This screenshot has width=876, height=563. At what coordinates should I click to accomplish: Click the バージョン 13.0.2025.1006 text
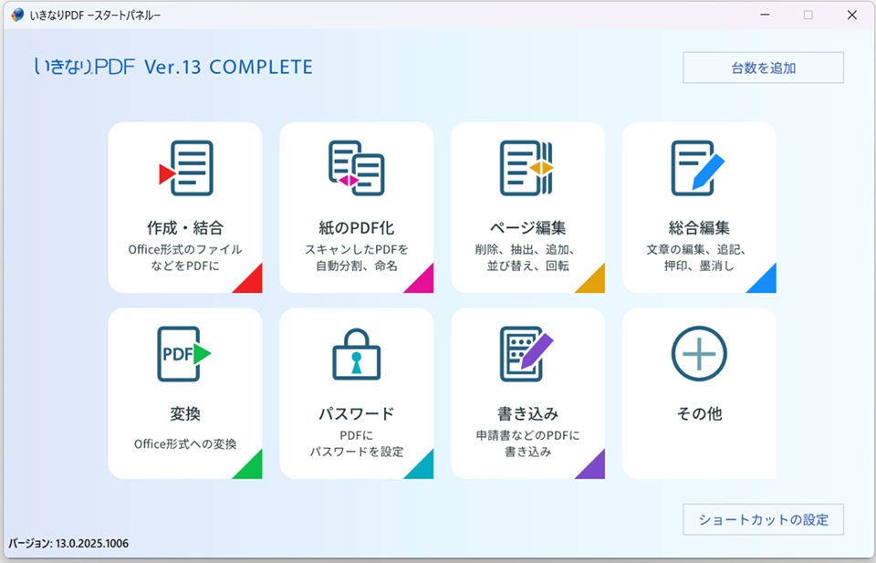tap(69, 543)
